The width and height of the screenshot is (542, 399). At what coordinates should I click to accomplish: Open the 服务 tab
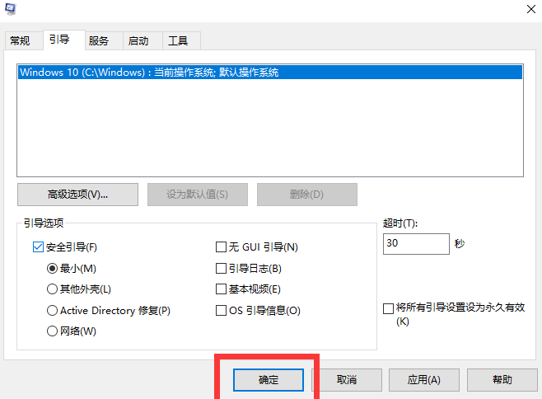pyautogui.click(x=99, y=40)
